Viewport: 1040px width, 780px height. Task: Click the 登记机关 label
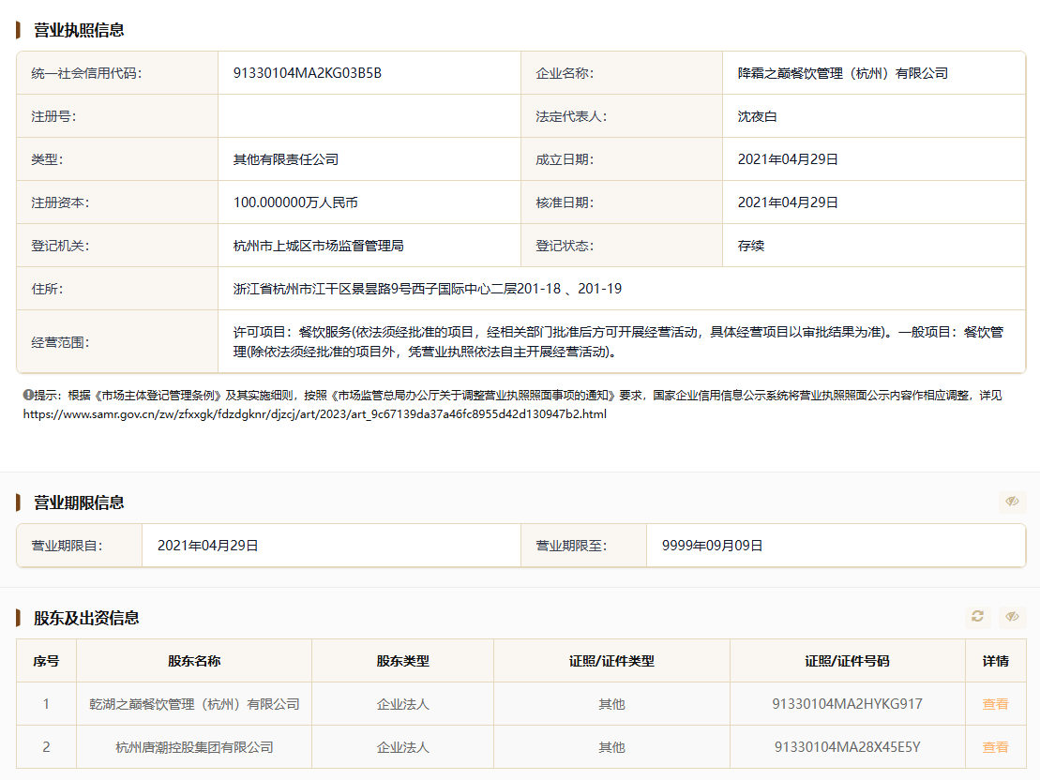(60, 246)
